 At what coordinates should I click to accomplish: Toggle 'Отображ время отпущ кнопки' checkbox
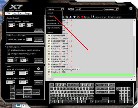8,54
